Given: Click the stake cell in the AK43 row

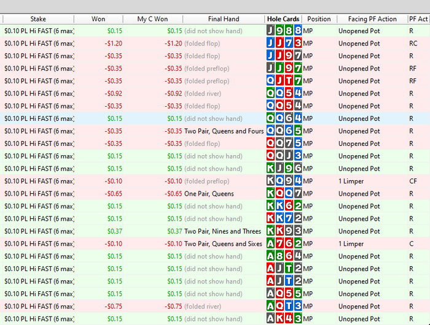Looking at the screenshot, I should (39, 319).
